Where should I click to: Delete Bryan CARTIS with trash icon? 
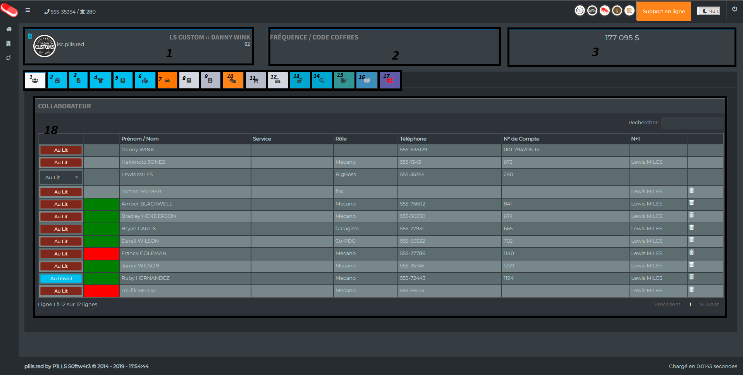pos(691,228)
